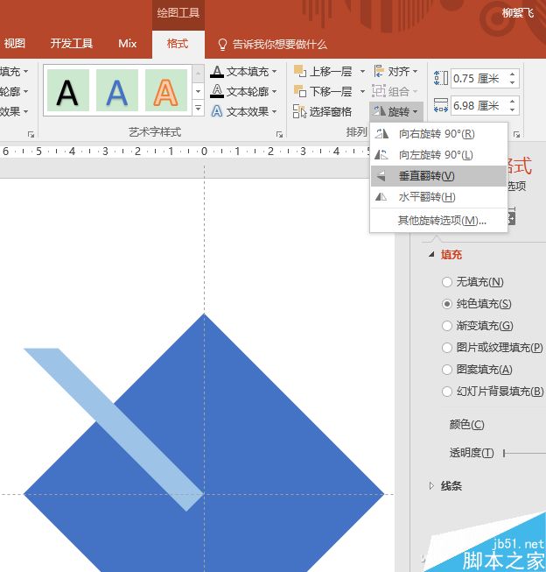Select 无填充 no fill option
This screenshot has height=572, width=546.
pos(447,282)
